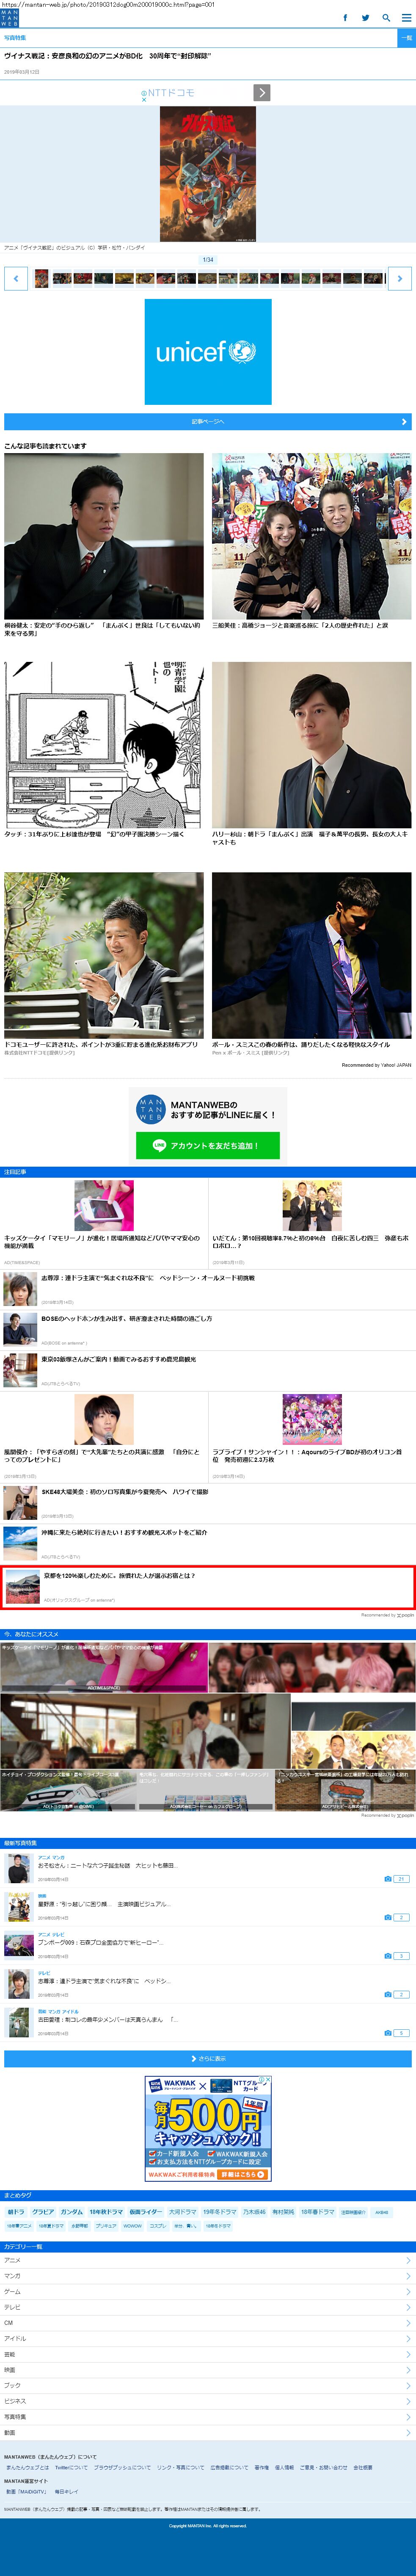Image resolution: width=416 pixels, height=2576 pixels.
Task: Open the 個人情報 footer link
Action: (x=284, y=2468)
